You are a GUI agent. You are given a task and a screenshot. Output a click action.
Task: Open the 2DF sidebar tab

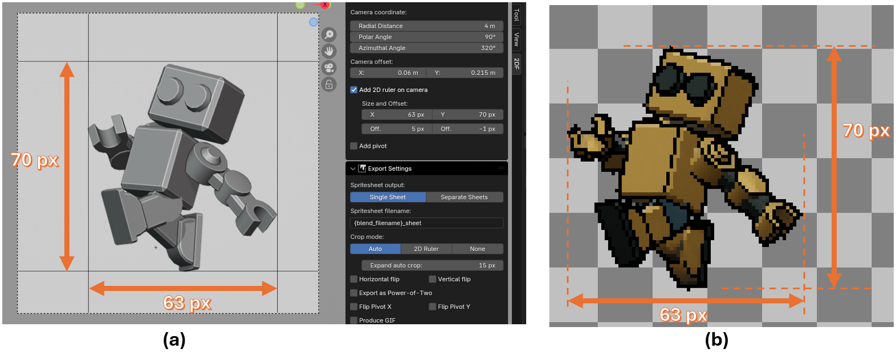point(517,63)
